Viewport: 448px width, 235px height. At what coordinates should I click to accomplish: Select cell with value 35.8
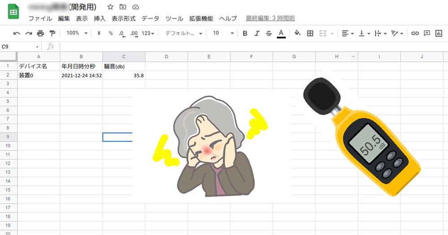[x=124, y=75]
